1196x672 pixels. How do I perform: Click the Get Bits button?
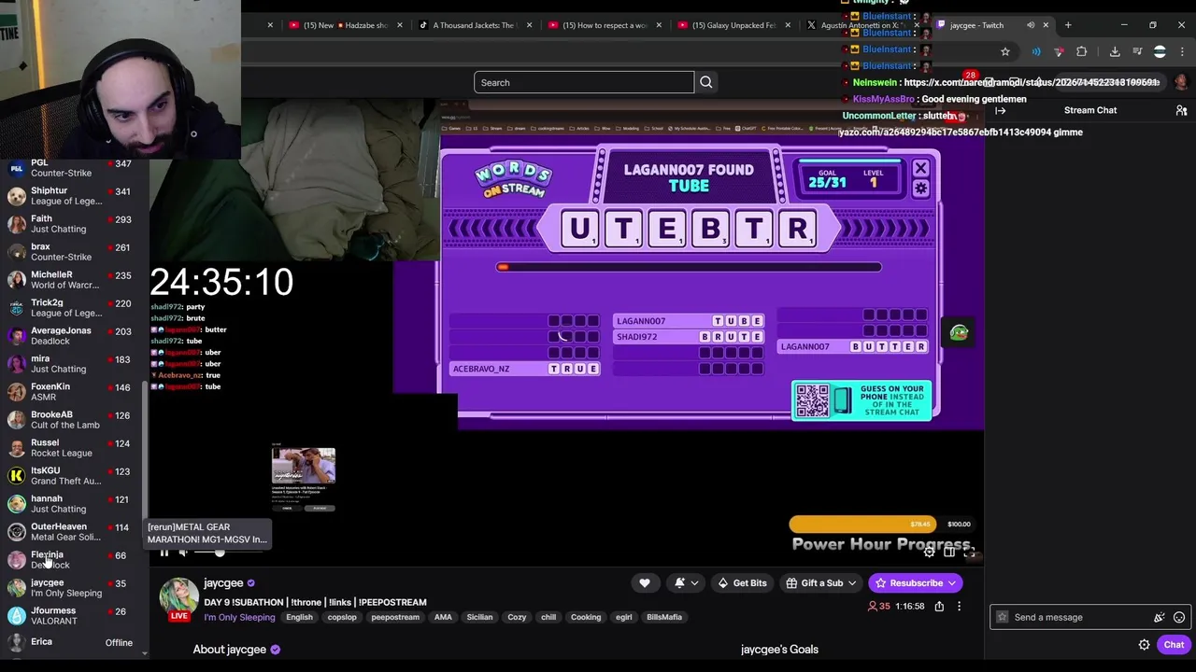(742, 583)
